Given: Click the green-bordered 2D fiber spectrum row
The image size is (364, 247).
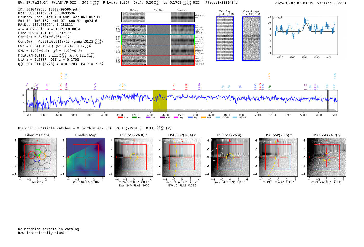Looking at the screenshot, I should click(x=158, y=40).
